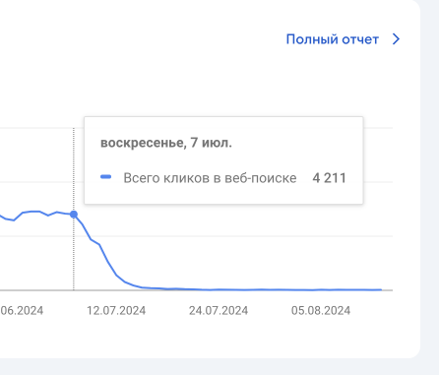Click the blue line above the 05.08.2024 label
Screen dimensions: 439x375
pos(321,289)
